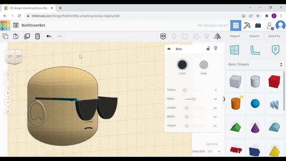Viewport: 286px width, 161px height.
Task: Switch to orthographic view
Action: 8,112
